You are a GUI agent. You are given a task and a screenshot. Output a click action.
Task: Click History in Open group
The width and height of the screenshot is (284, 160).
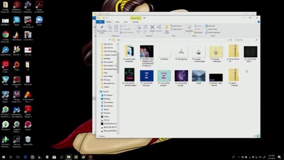[198, 32]
